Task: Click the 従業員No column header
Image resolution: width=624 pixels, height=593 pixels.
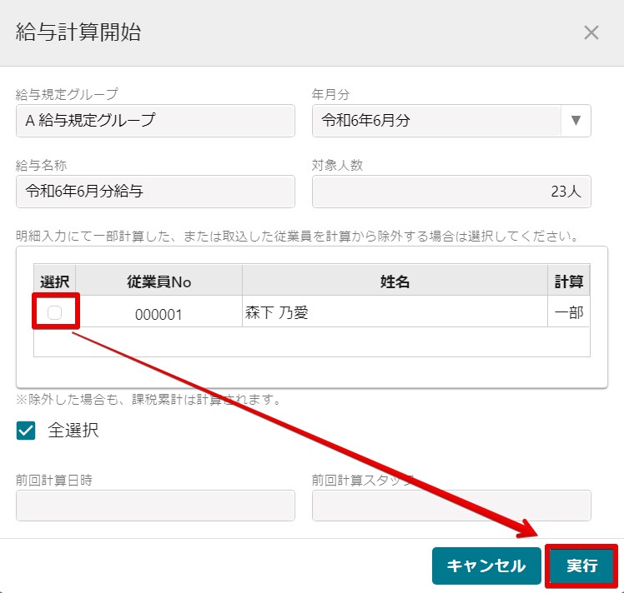Action: pyautogui.click(x=159, y=282)
